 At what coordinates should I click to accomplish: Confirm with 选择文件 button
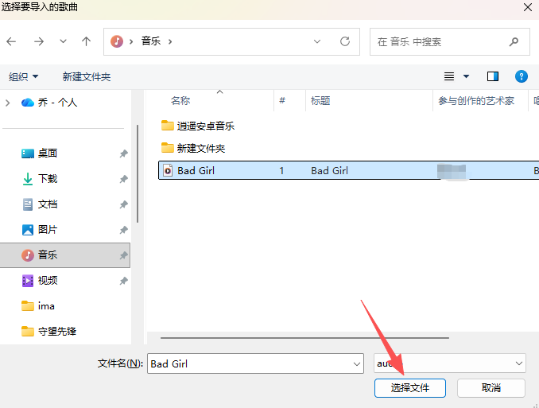410,388
